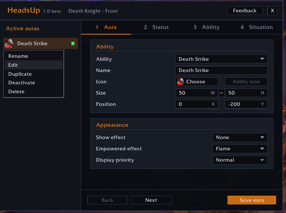
Task: Open the Status tab
Action: [156, 27]
